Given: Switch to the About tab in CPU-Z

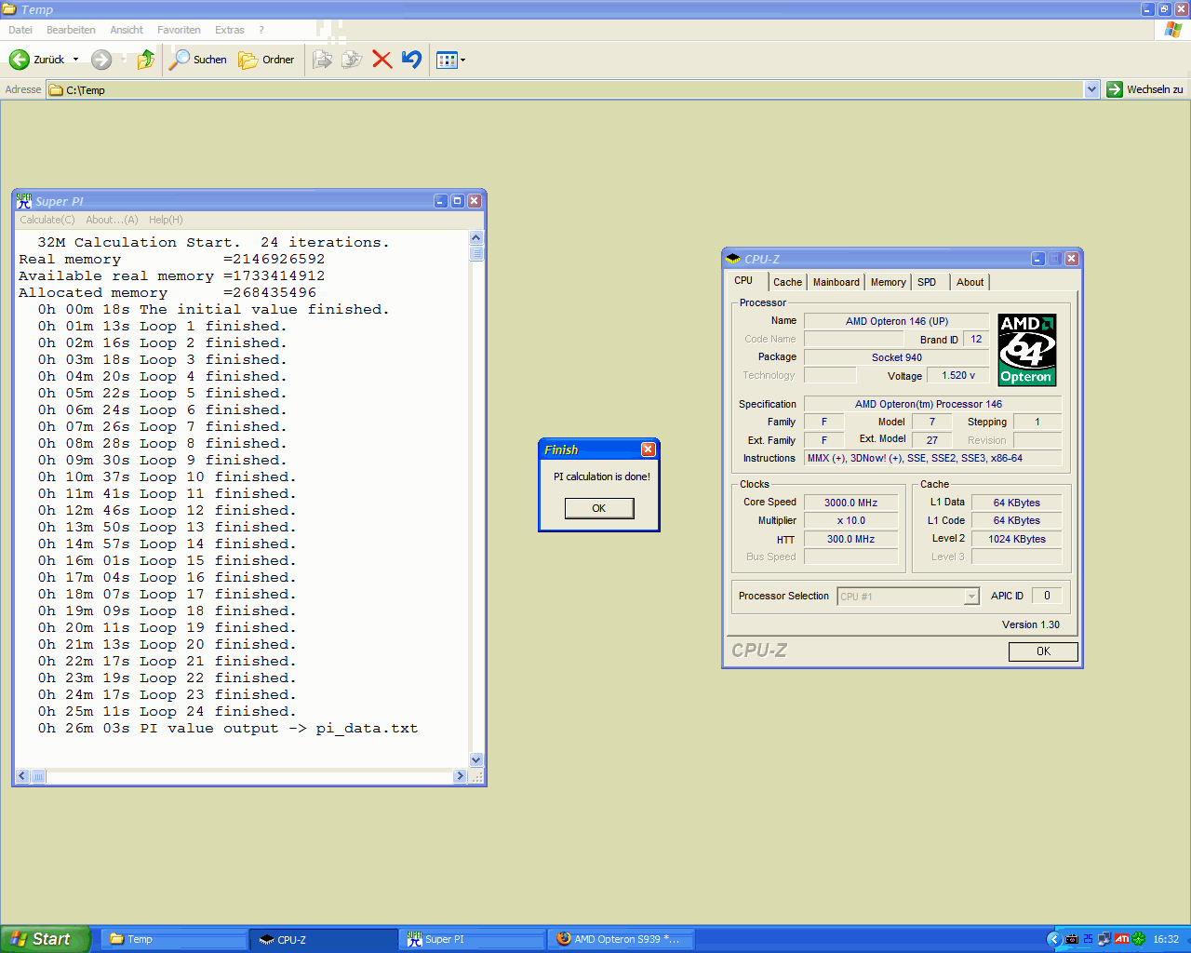Looking at the screenshot, I should (x=970, y=282).
